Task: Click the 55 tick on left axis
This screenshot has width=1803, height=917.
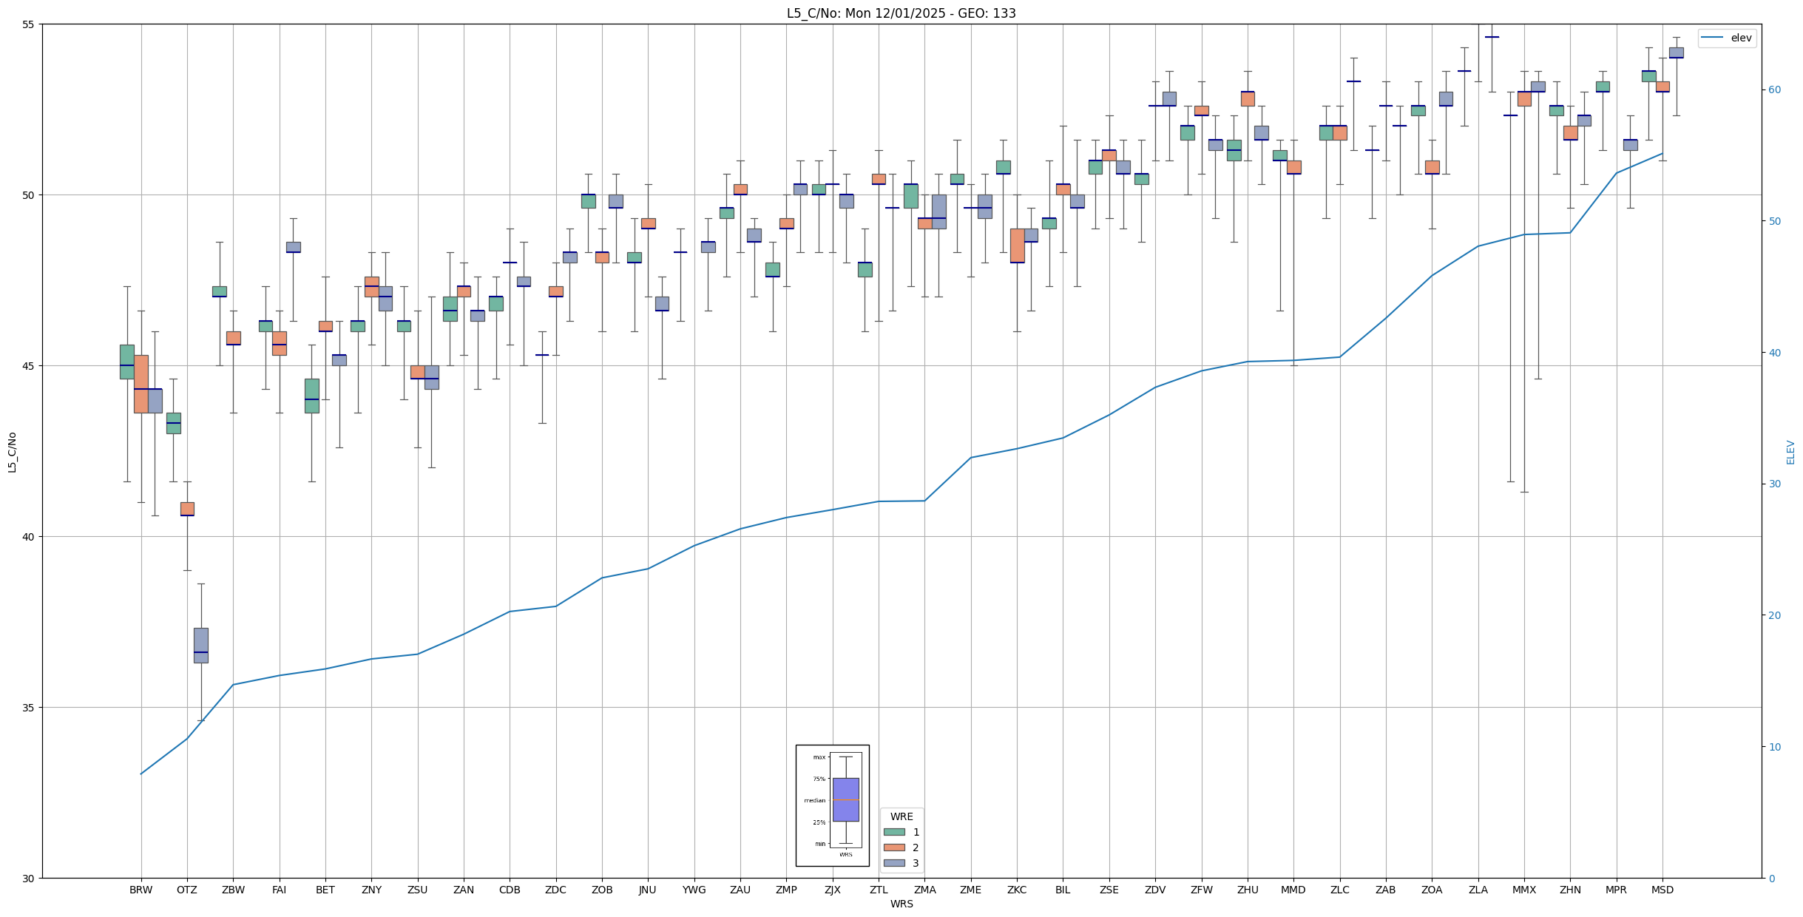Action: point(29,24)
